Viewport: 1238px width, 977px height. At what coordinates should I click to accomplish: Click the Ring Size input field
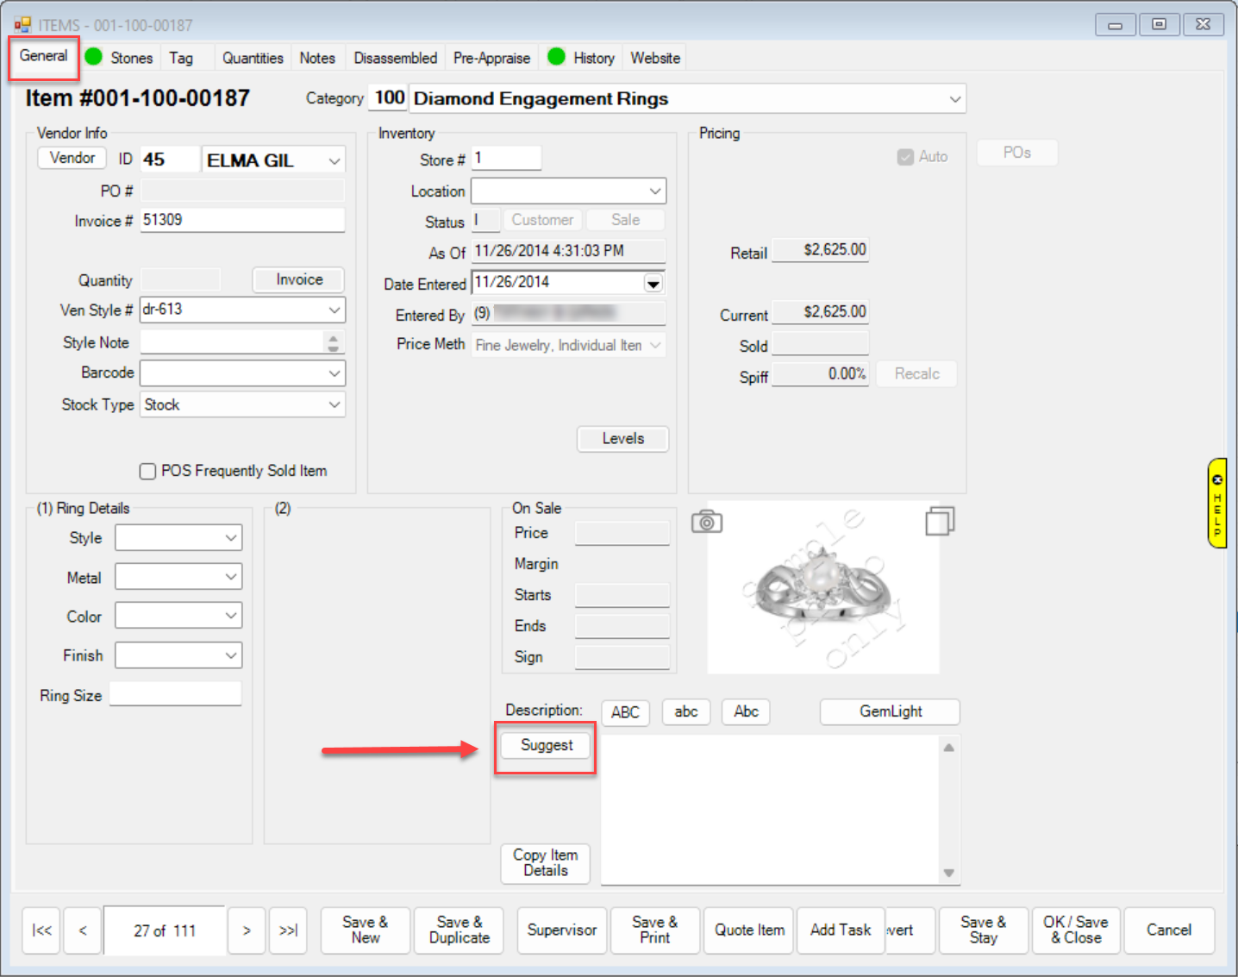[175, 694]
